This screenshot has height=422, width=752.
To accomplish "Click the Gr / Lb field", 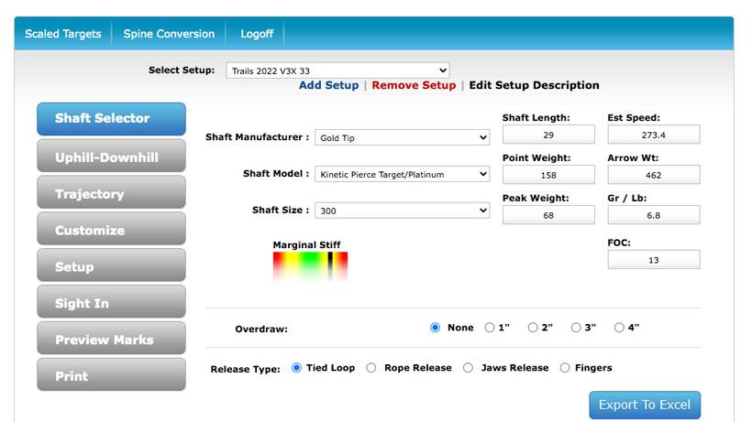I will [x=654, y=215].
